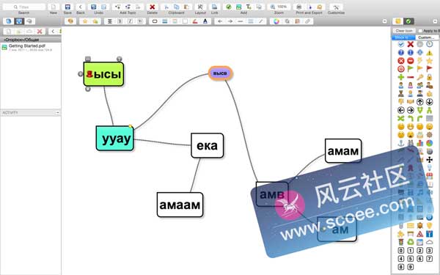Toggle the green checkmark panel button
440x275 pixels.
pos(408,21)
